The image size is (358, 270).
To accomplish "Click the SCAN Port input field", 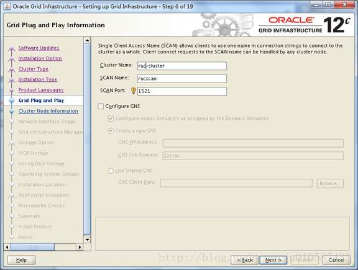I will point(182,91).
